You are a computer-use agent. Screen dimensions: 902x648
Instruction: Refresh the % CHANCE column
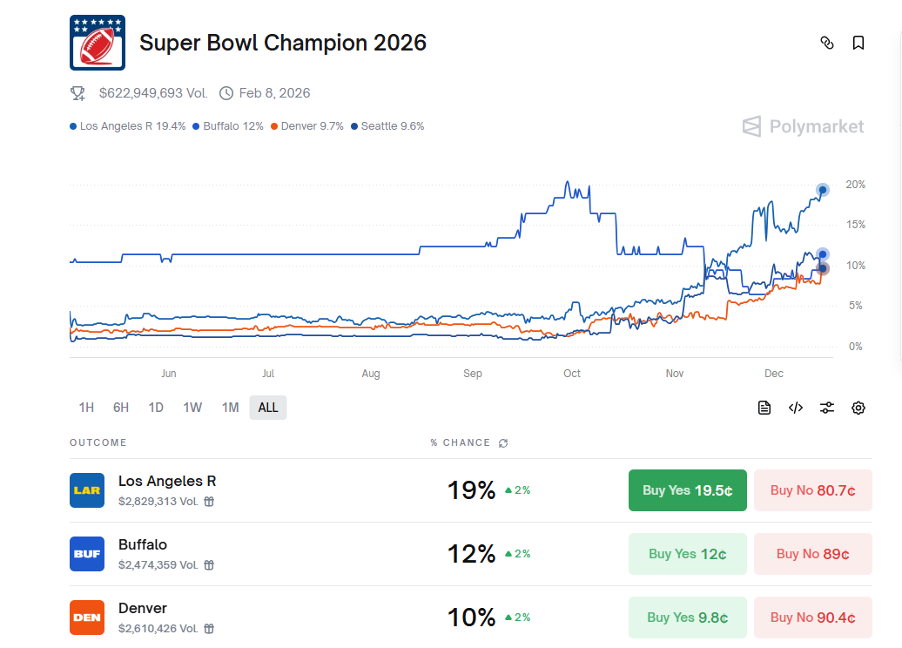tap(502, 442)
